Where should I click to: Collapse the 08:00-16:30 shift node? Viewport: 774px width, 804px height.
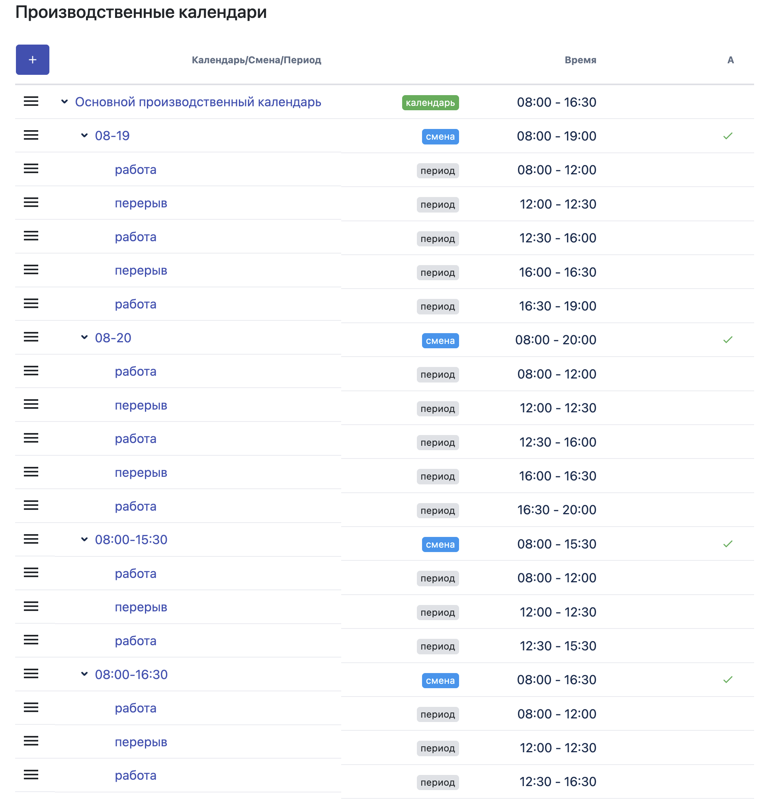[84, 674]
